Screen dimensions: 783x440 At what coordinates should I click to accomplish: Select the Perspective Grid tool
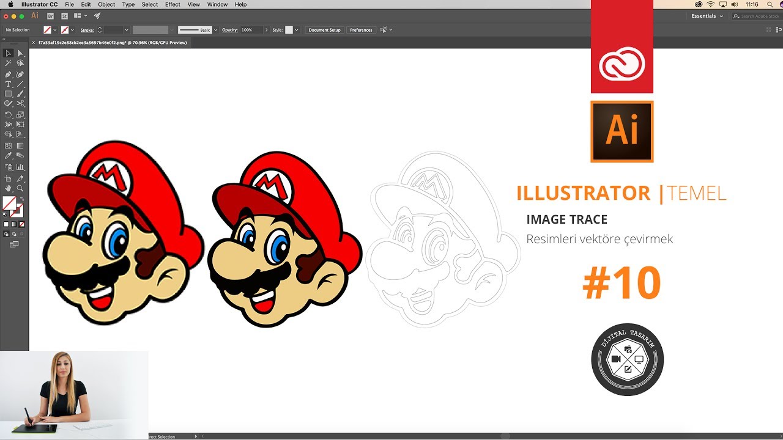coord(20,134)
